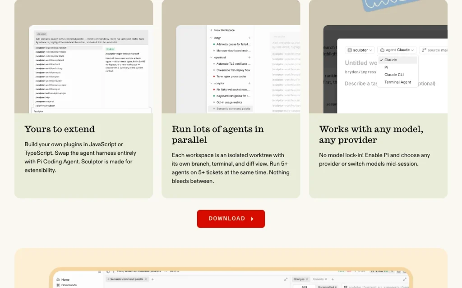Select Claude CLI in the agent menu
Image resolution: width=462 pixels, height=288 pixels.
click(397, 75)
